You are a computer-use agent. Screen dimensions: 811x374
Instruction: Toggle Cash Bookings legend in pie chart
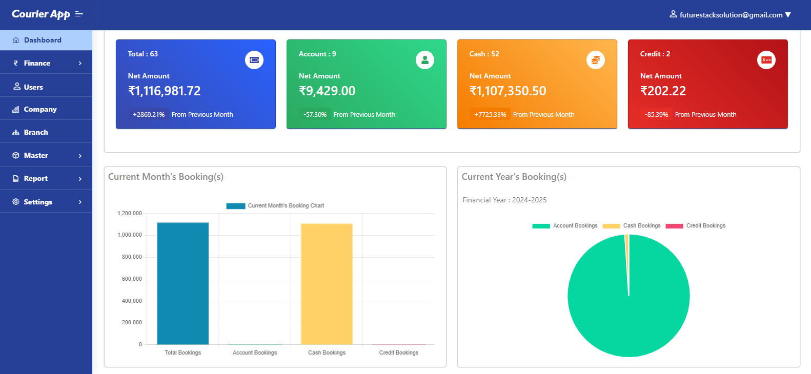click(632, 226)
